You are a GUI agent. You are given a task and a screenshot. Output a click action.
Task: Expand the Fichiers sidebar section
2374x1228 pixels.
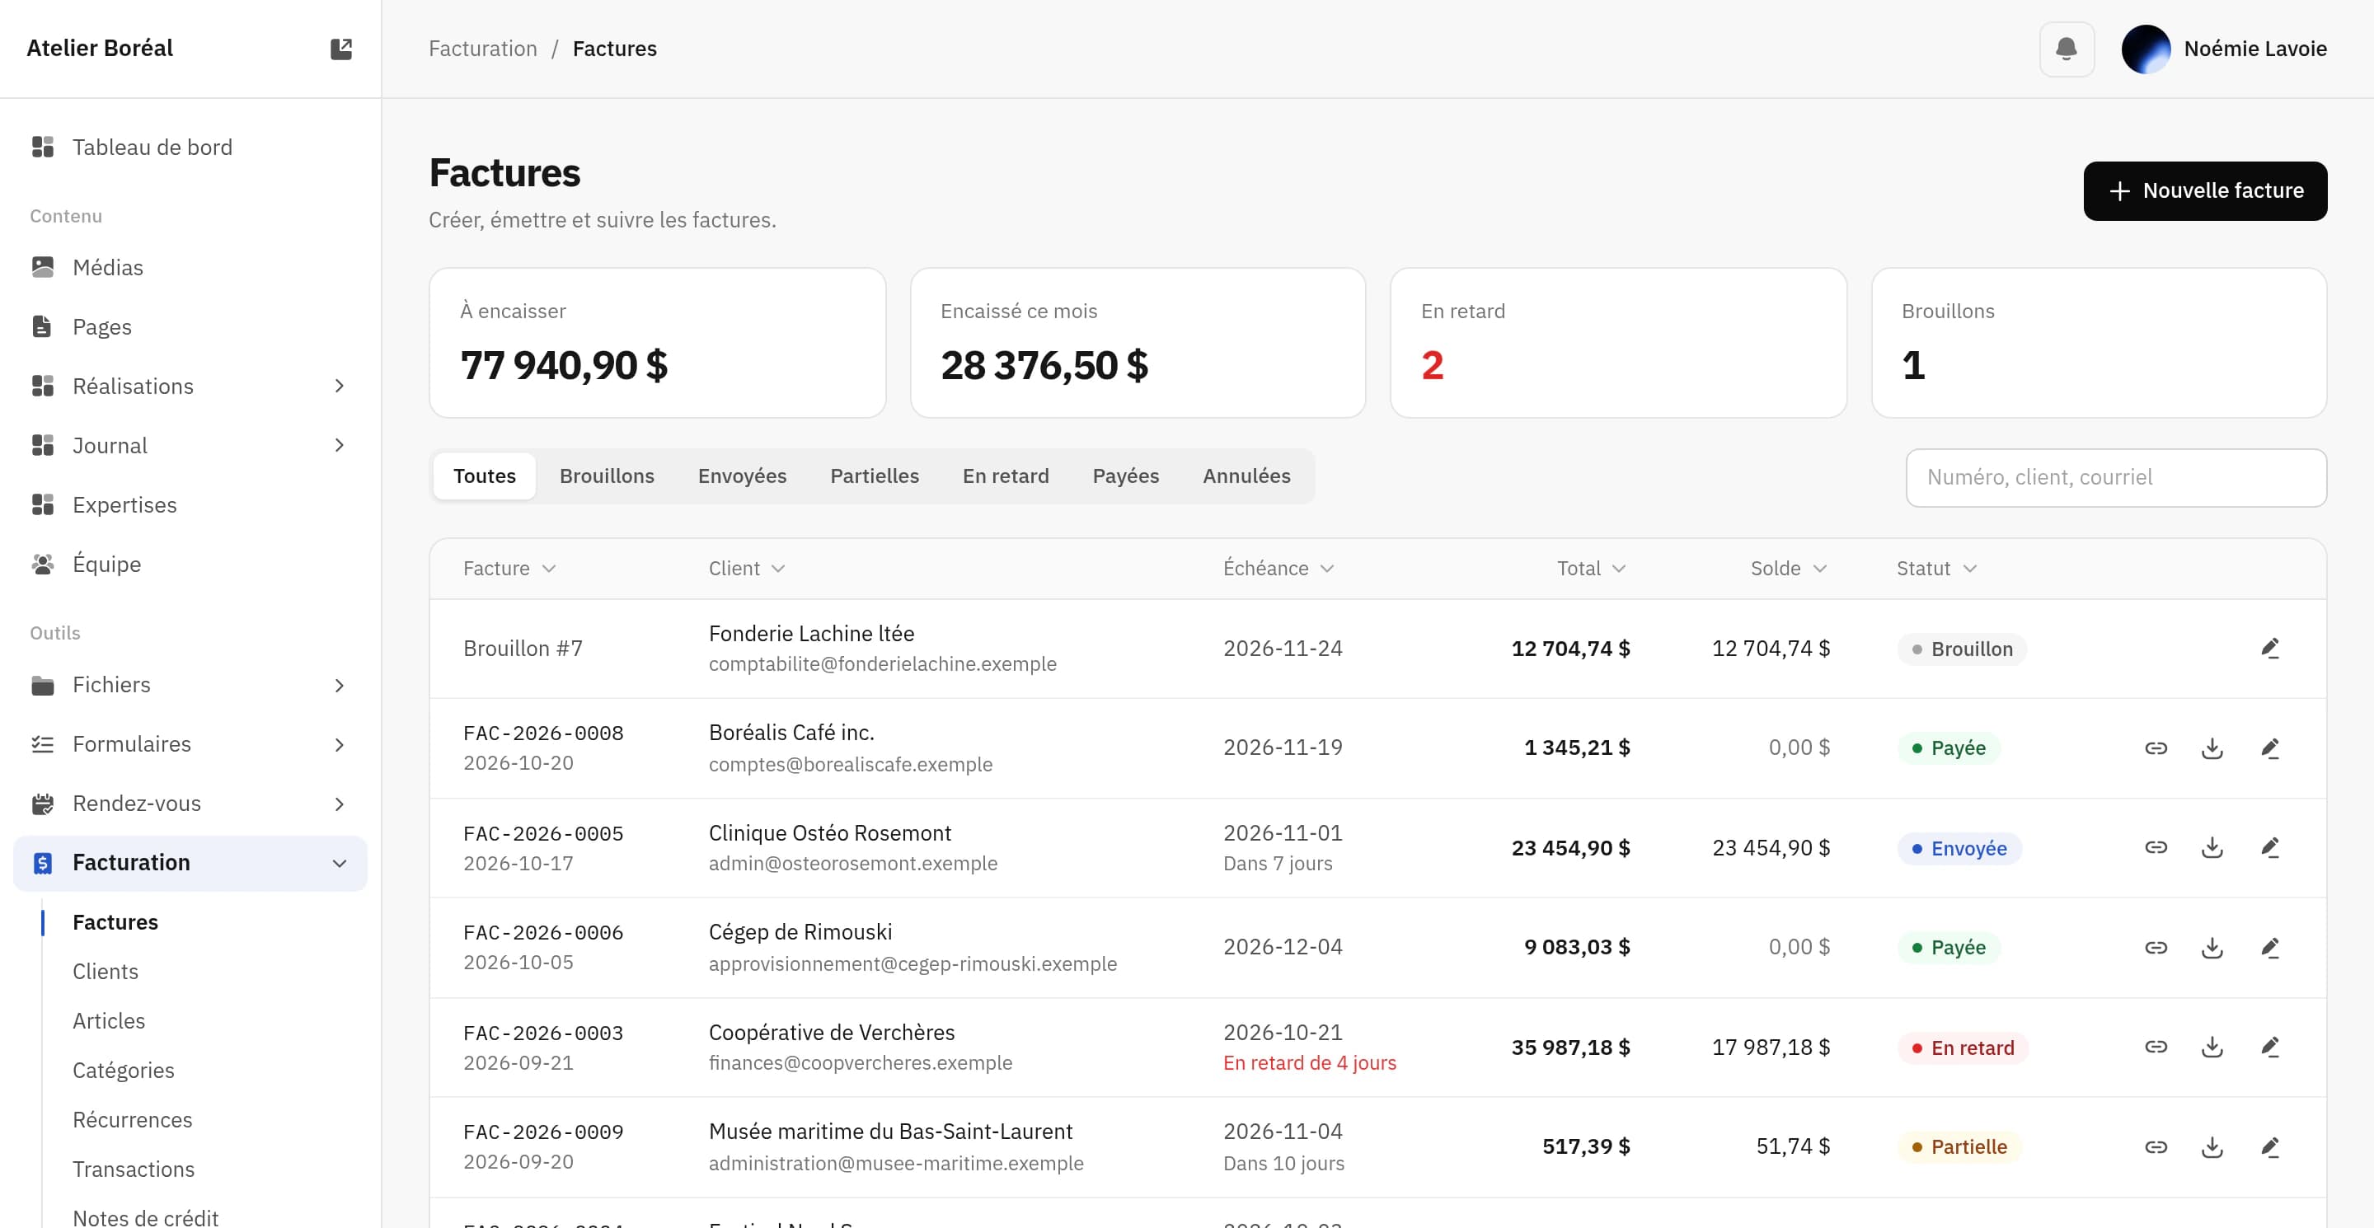(x=339, y=686)
